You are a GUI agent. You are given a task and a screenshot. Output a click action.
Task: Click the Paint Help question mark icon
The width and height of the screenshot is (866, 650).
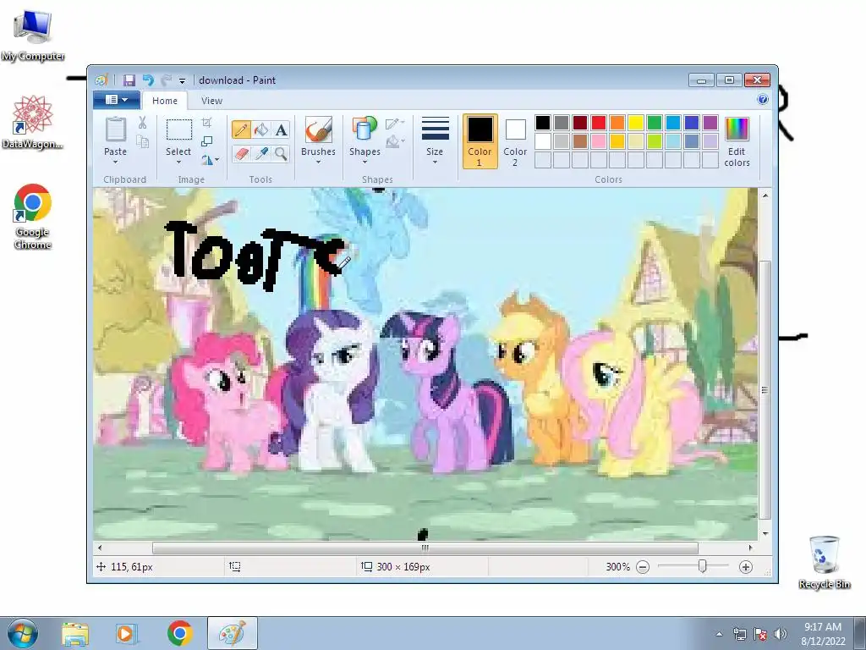coord(763,100)
